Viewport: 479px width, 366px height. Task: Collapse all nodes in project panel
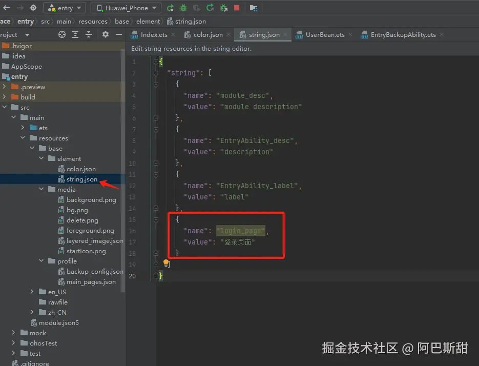pyautogui.click(x=89, y=34)
